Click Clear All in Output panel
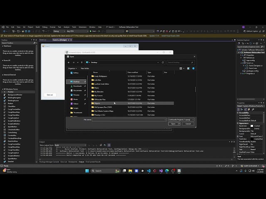Screen dimensions: 266x199 point(101,145)
